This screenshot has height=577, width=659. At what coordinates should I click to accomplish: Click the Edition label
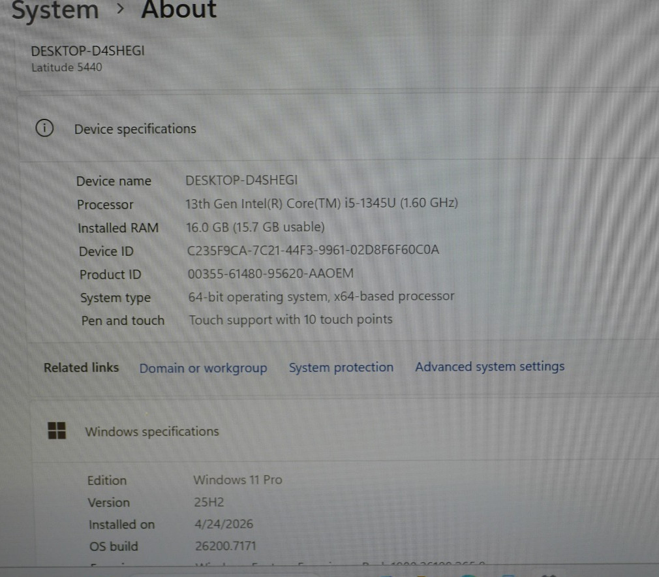click(x=107, y=480)
